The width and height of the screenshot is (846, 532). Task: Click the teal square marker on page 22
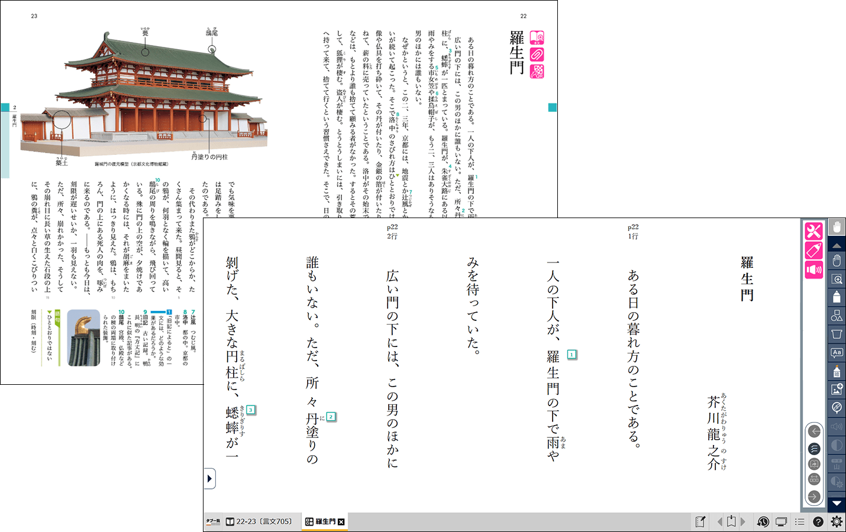coord(553,108)
